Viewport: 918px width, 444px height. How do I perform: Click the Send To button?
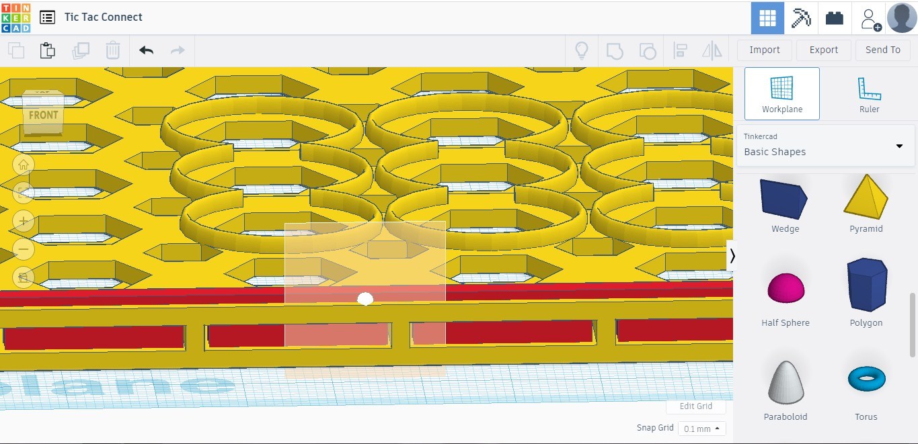883,50
